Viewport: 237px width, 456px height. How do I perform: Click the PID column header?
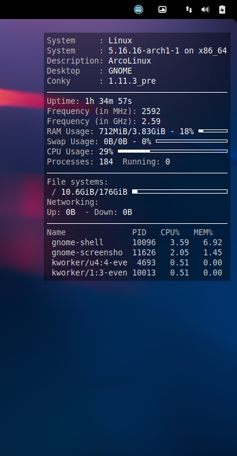(x=139, y=232)
